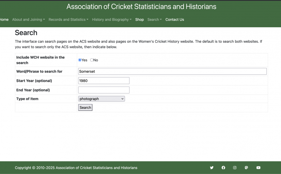Open the Instagram icon in footer
Viewport: 281px width, 174px height.
point(235,168)
